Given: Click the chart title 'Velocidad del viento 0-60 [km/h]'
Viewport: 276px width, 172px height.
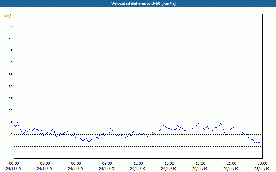Looking at the screenshot, I should click(x=143, y=3).
